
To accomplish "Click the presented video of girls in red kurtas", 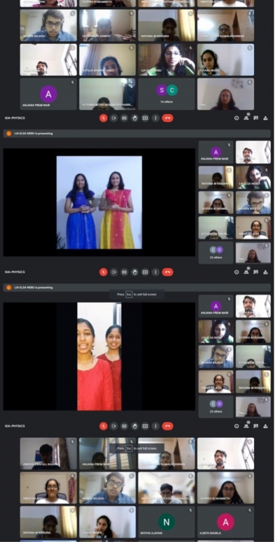I will tap(99, 356).
